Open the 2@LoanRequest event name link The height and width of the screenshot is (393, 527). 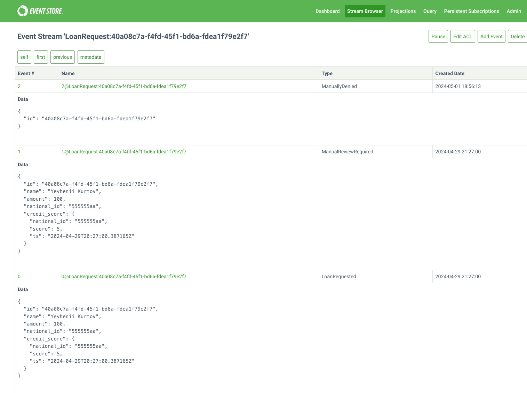click(x=124, y=86)
